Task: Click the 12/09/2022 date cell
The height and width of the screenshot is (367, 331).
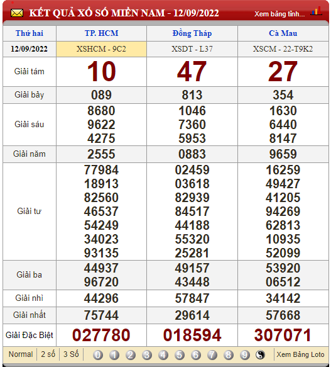Action: [x=30, y=49]
